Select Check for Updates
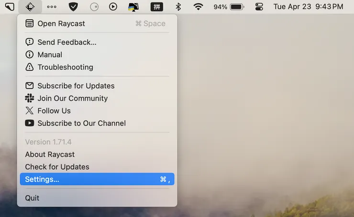This screenshot has height=217, width=354. pos(97,167)
